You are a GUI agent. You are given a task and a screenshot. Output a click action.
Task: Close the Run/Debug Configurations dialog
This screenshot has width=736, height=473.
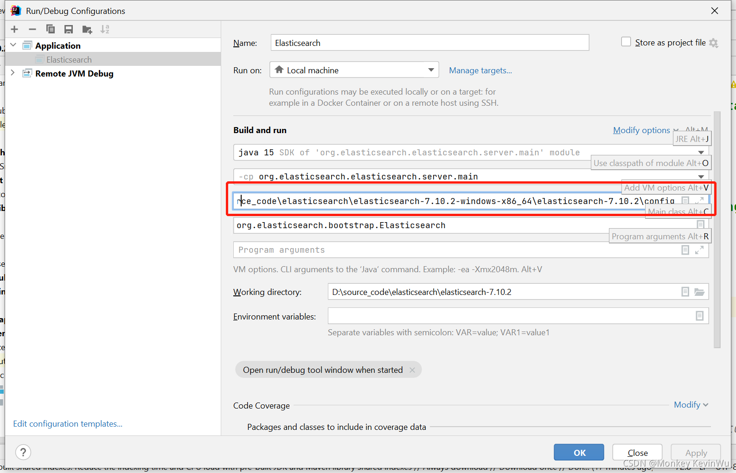coord(715,11)
